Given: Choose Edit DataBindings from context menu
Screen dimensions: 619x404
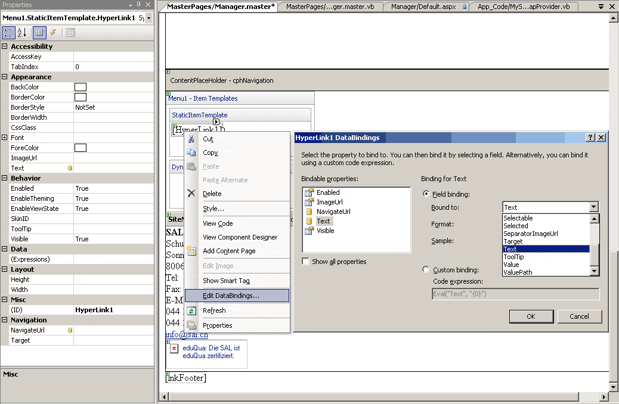Looking at the screenshot, I should coord(237,296).
